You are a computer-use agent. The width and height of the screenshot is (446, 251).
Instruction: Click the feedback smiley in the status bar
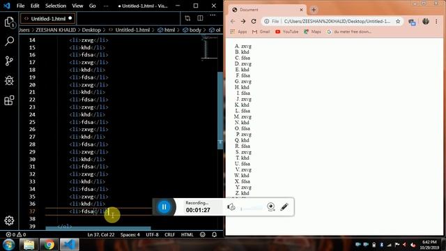click(x=203, y=234)
